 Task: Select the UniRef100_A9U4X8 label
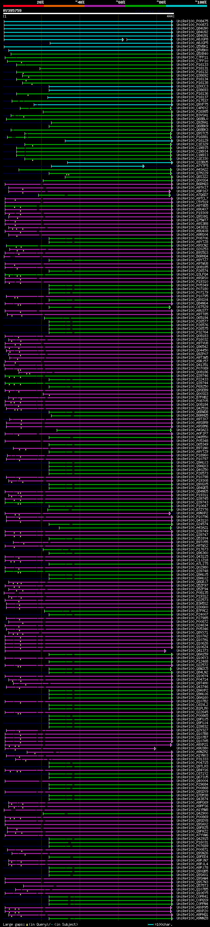tap(192, 231)
